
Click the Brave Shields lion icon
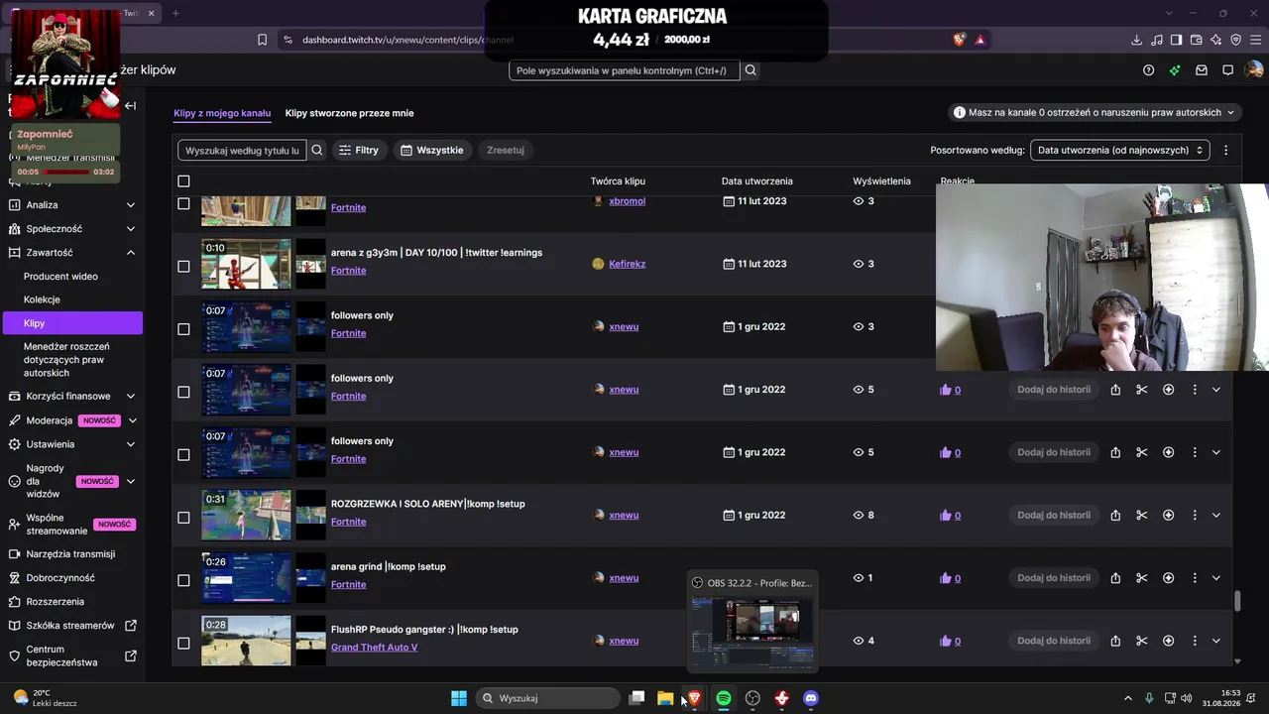point(959,40)
